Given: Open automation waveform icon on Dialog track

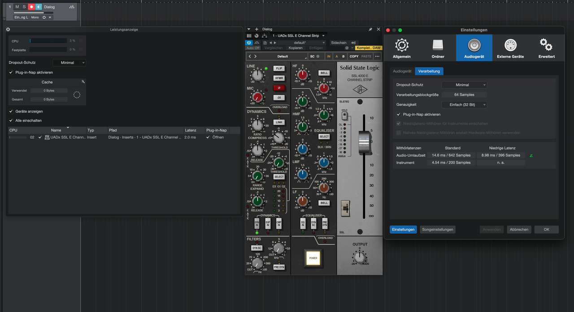Looking at the screenshot, I should (72, 7).
